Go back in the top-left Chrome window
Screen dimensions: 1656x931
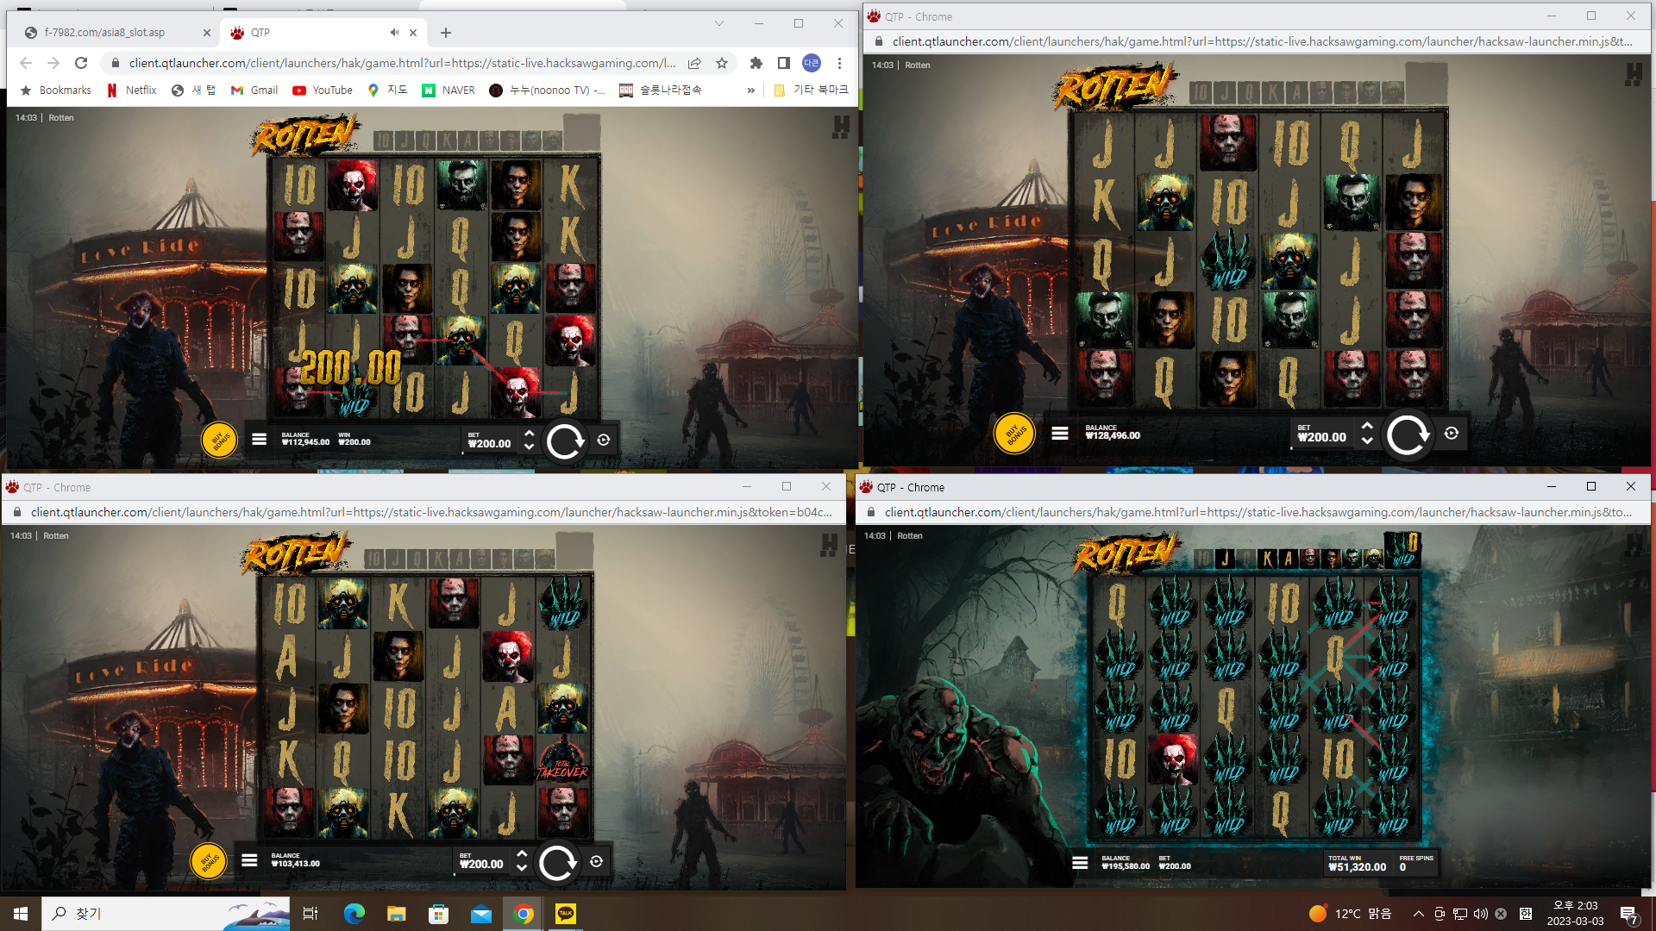[26, 63]
